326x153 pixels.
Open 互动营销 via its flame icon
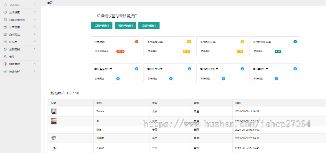tap(5, 49)
